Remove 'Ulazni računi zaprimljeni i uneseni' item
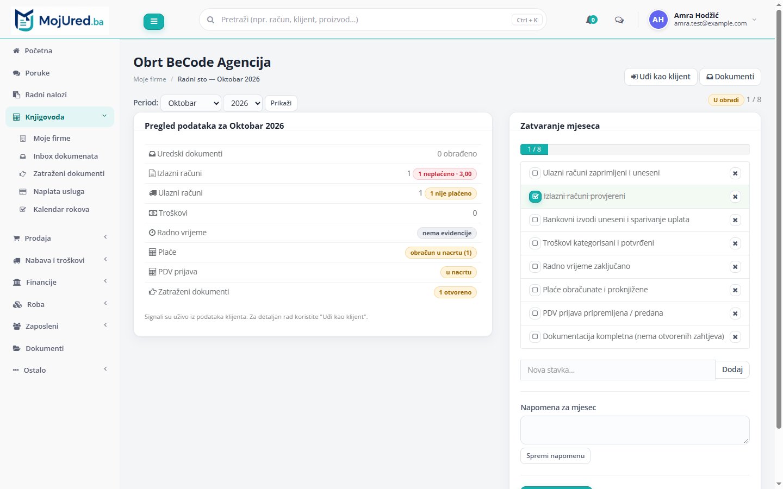This screenshot has height=489, width=783. point(735,173)
